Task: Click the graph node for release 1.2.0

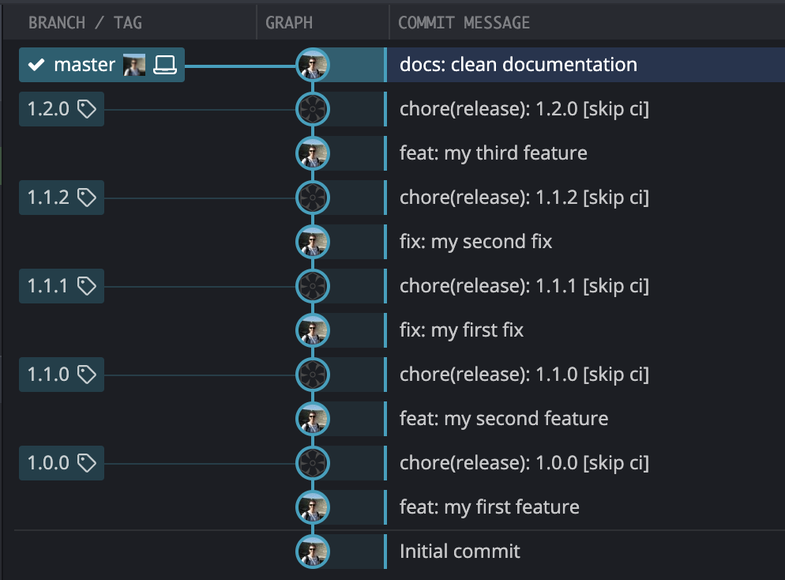Action: 313,109
